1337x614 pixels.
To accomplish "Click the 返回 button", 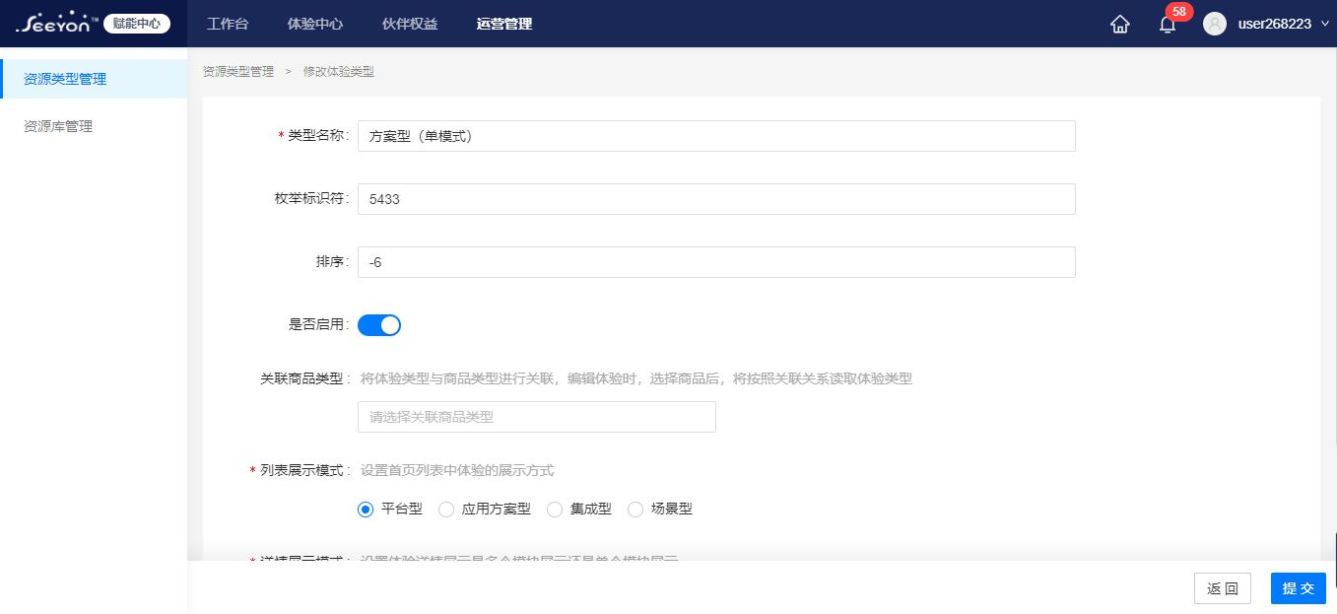I will tap(1223, 588).
